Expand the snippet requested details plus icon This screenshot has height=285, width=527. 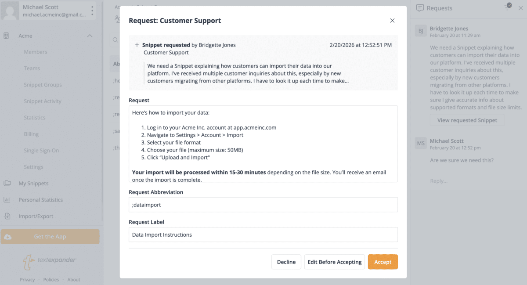(x=137, y=45)
